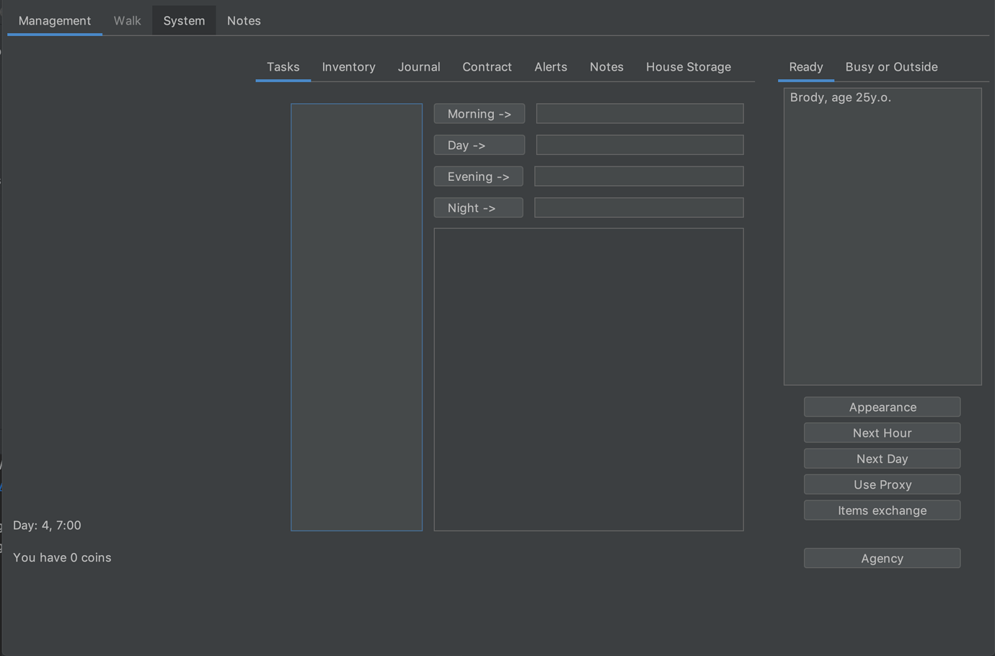The width and height of the screenshot is (995, 656).
Task: Open the Busy or Outside list
Action: (x=891, y=66)
